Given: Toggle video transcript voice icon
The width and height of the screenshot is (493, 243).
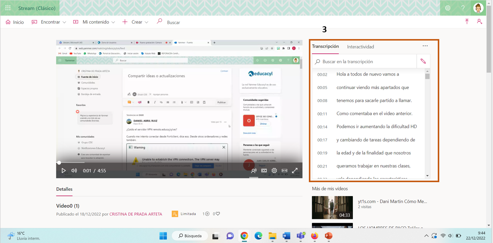Looking at the screenshot, I should [x=254, y=171].
